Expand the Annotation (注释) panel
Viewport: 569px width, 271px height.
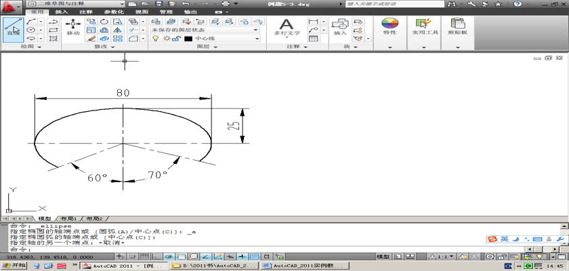pos(297,47)
